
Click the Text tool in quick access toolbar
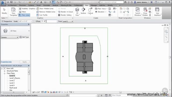pos(41,2)
